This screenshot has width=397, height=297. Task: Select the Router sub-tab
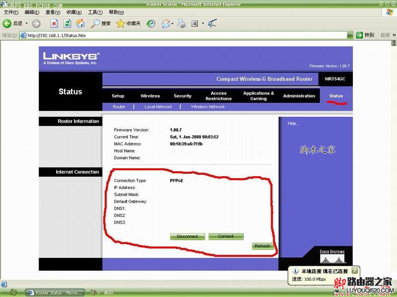tap(119, 107)
